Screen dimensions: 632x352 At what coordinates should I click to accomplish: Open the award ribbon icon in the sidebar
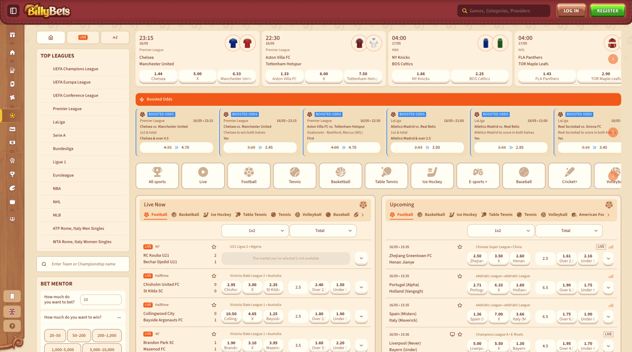(12, 161)
